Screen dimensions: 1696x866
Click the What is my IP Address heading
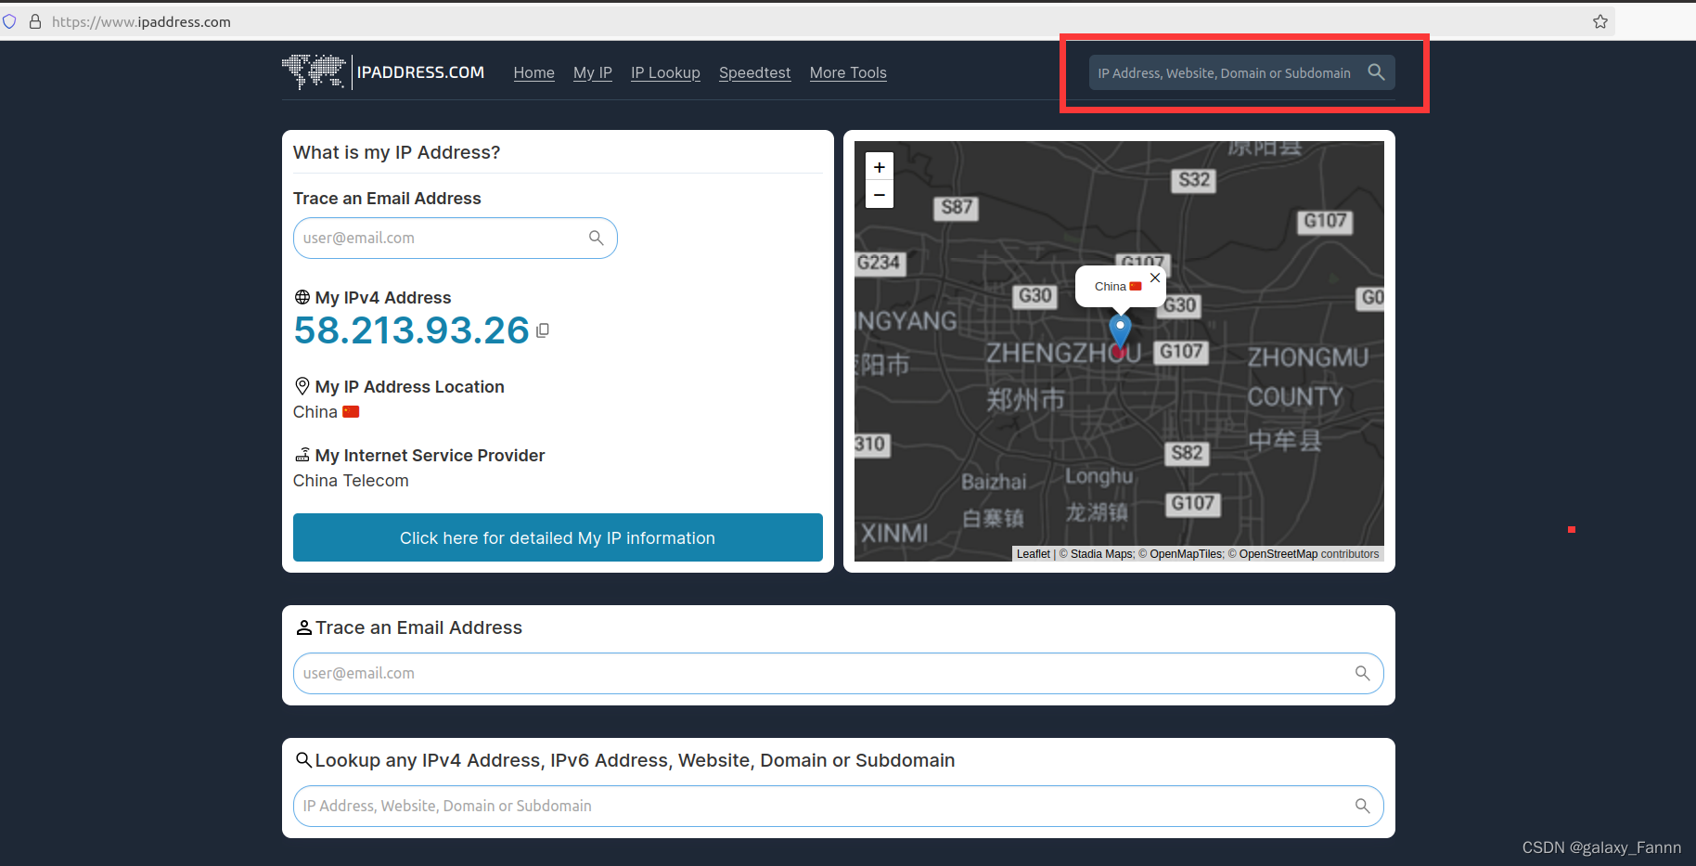click(x=396, y=152)
